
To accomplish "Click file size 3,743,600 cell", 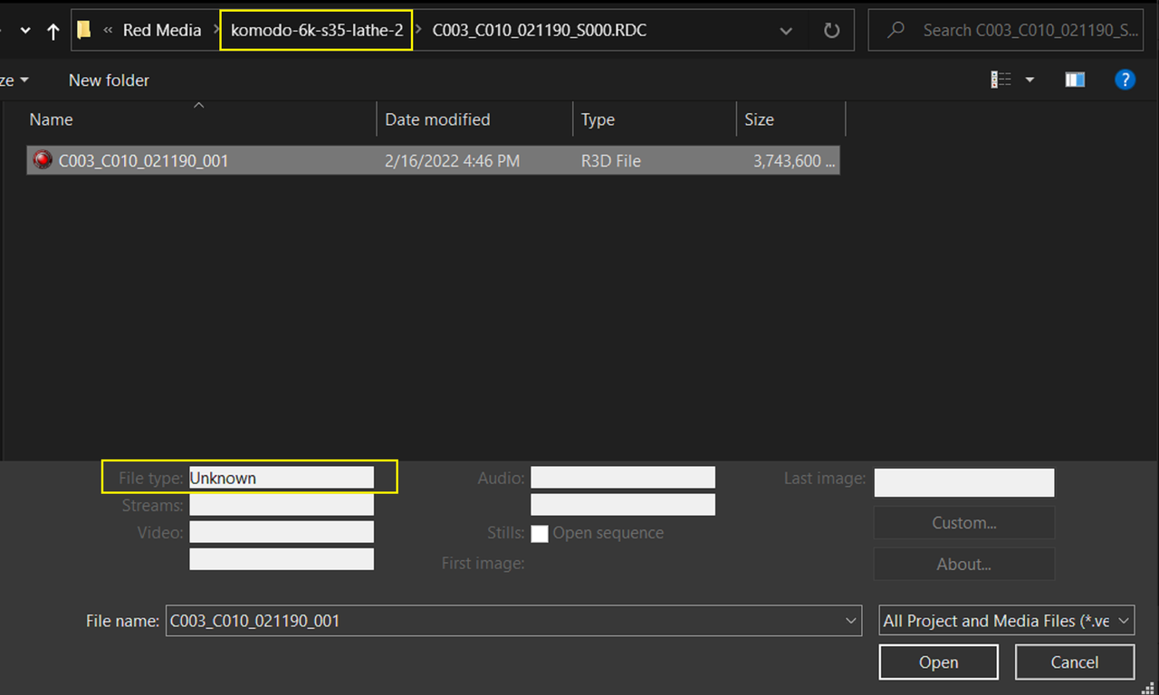I will 796,161.
